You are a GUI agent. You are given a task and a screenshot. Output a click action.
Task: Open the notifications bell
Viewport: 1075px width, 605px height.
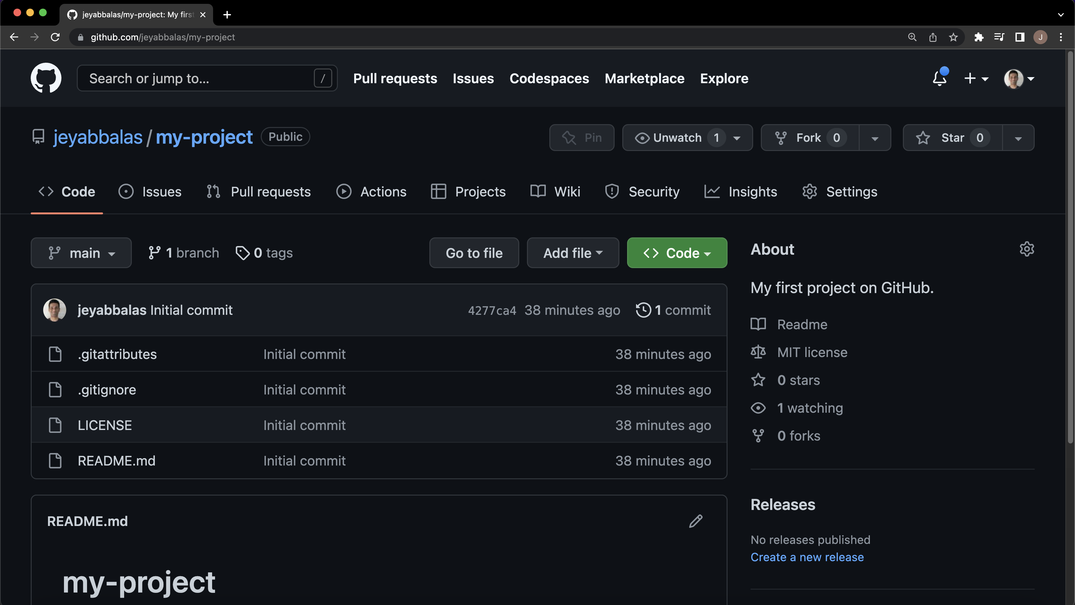coord(940,78)
